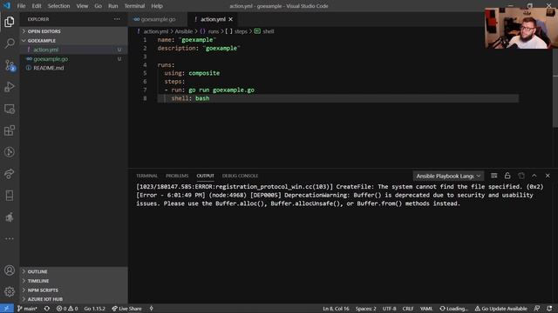This screenshot has width=558, height=313.
Task: Open the Help menu
Action: 157,6
